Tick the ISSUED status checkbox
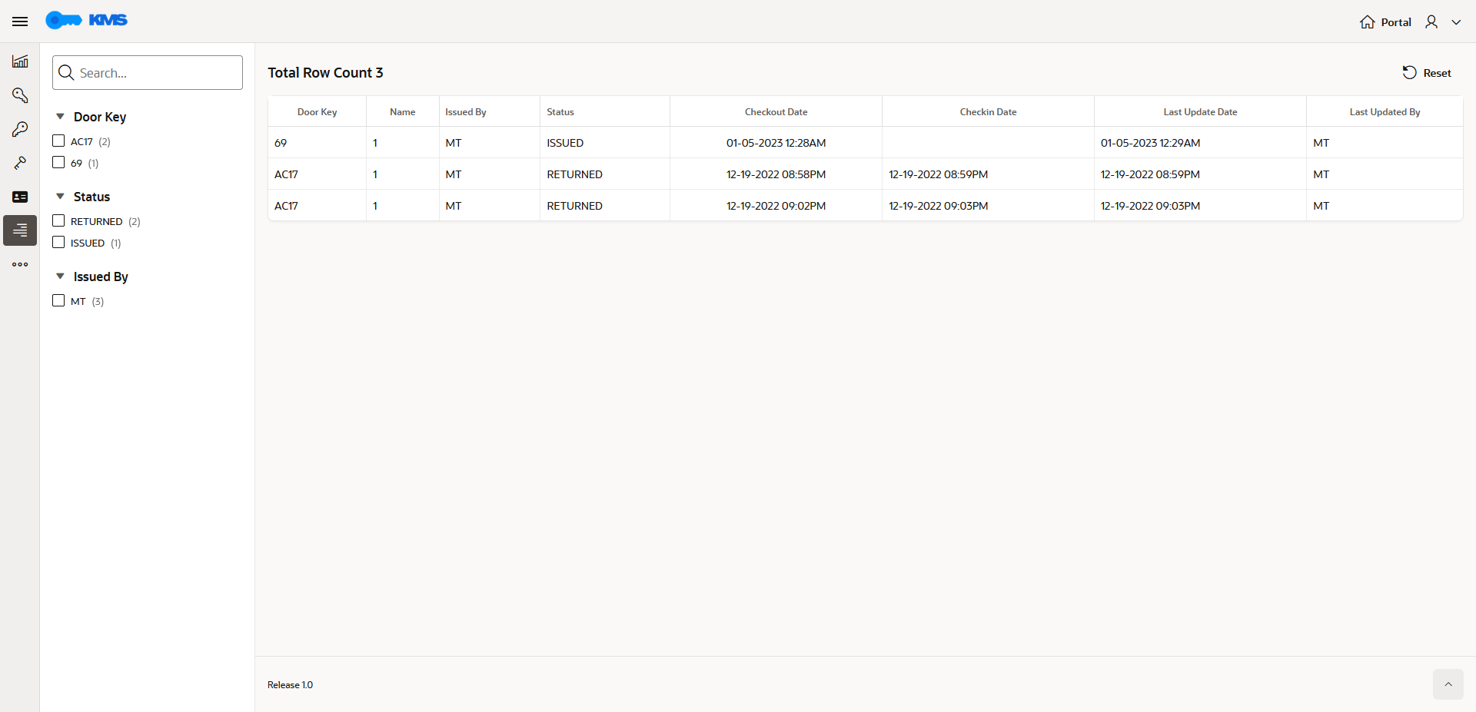1476x712 pixels. 58,242
